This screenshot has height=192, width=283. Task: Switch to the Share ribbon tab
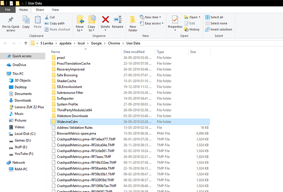[40, 10]
